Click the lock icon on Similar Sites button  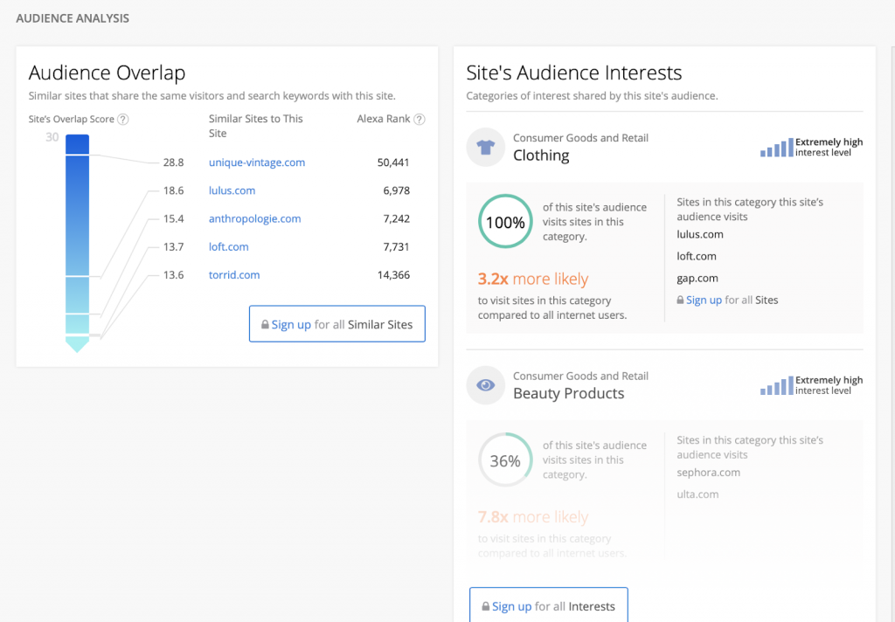(266, 323)
